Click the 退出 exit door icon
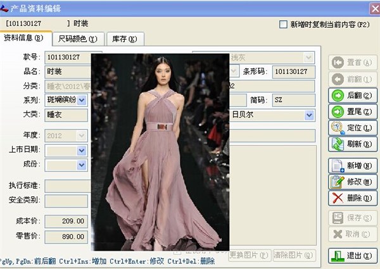Viewport: 380px width, 269px height. (x=338, y=256)
